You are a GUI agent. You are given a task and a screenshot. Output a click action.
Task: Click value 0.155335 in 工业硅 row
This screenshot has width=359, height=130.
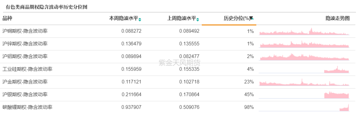[189, 69]
